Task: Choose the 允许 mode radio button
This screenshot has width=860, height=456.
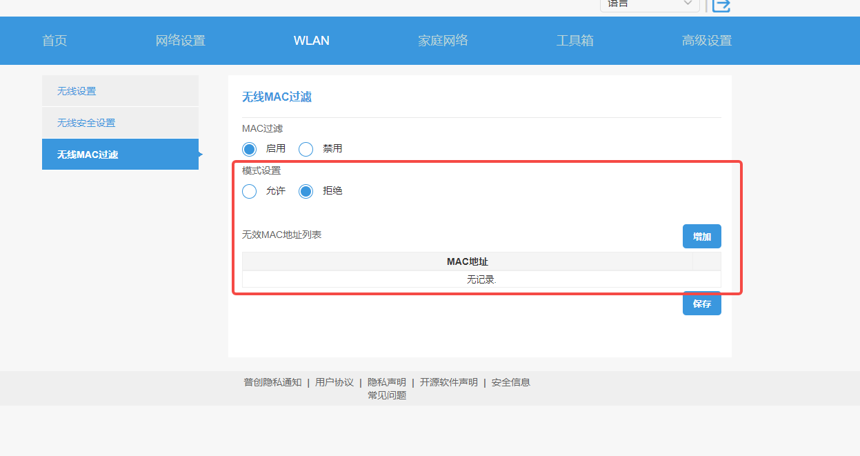Action: pos(250,191)
